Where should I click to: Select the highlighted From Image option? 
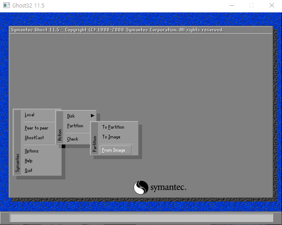pos(116,150)
